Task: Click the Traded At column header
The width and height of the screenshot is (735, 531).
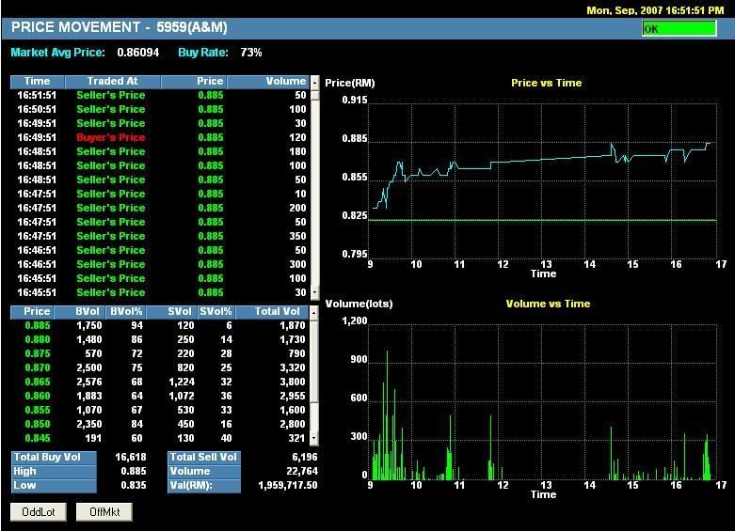Action: point(112,82)
